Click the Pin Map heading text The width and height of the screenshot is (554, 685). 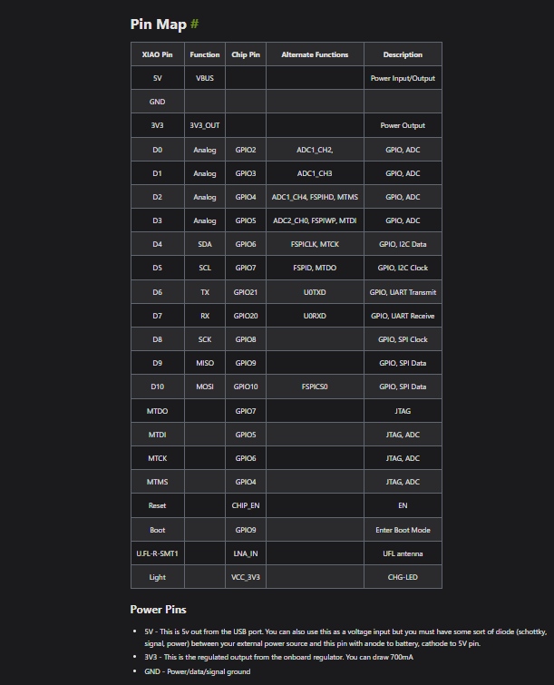[159, 24]
